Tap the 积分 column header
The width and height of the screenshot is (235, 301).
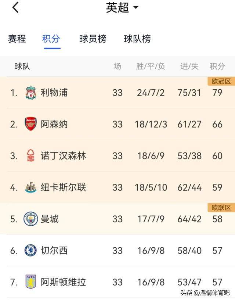click(217, 66)
